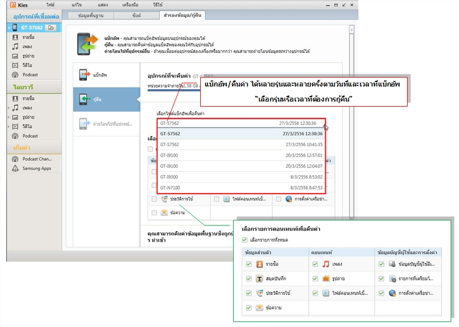Uncheck the messages (ข้อความ) checkbox in popup
The width and height of the screenshot is (459, 327).
pyautogui.click(x=249, y=307)
